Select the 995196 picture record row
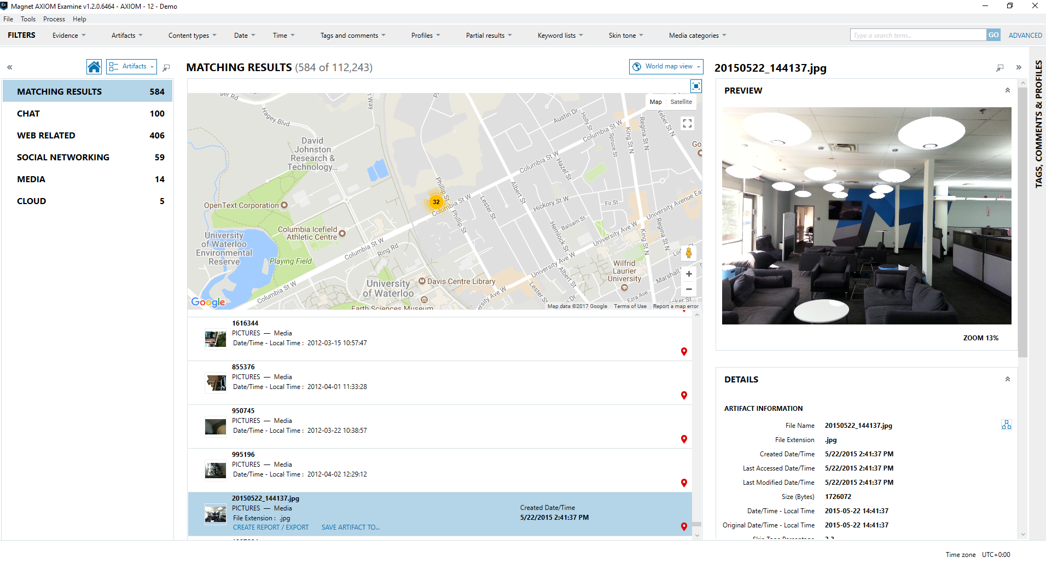 coord(440,470)
